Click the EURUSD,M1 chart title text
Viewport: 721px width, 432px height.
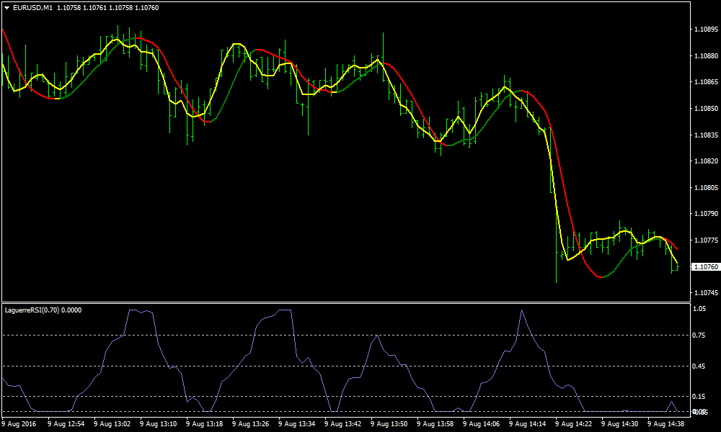(x=32, y=8)
